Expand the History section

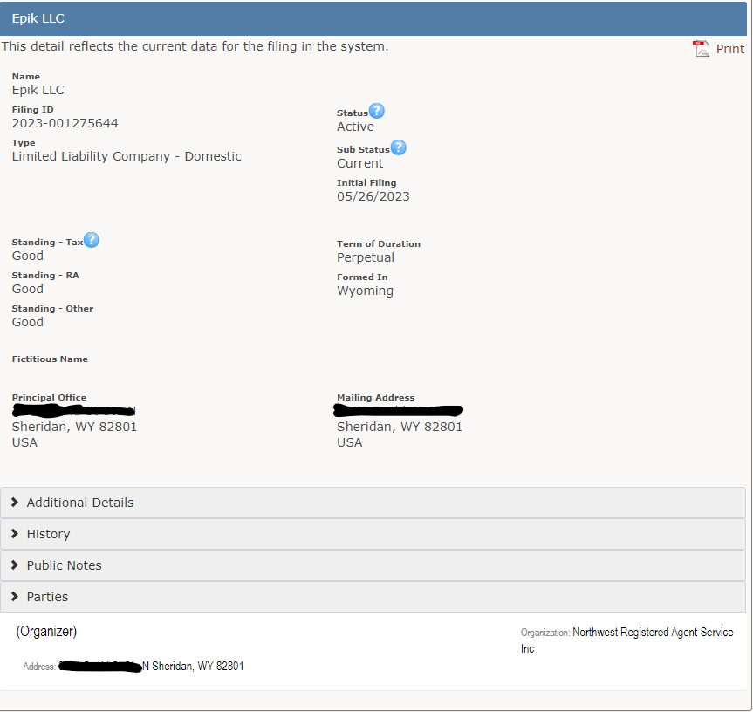tap(373, 534)
